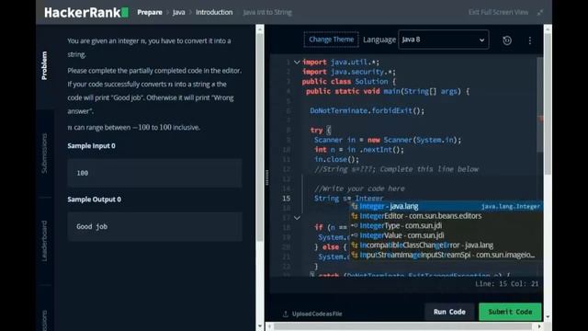
Task: Open the Java 8 language dropdown
Action: (x=444, y=40)
